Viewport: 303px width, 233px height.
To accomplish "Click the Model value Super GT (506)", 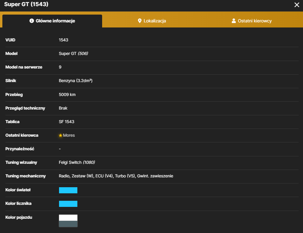I will [73, 54].
